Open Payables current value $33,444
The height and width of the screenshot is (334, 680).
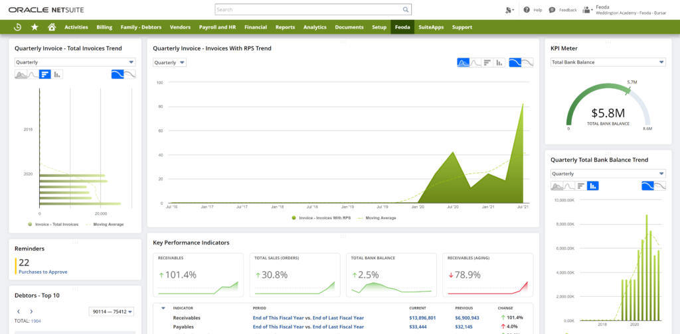pos(418,327)
